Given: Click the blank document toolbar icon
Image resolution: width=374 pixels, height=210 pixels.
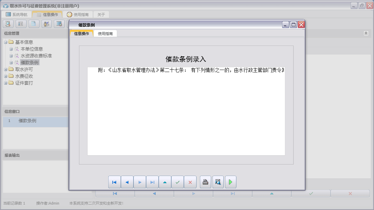Looking at the screenshot, I should pyautogui.click(x=34, y=24).
